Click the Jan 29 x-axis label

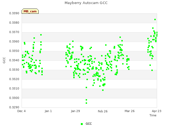click(x=75, y=111)
